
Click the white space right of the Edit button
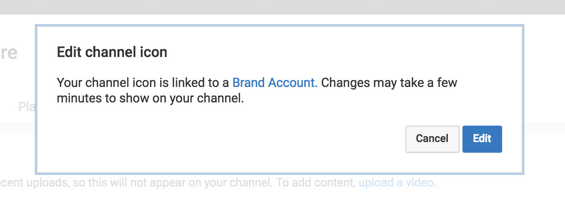tap(512, 139)
